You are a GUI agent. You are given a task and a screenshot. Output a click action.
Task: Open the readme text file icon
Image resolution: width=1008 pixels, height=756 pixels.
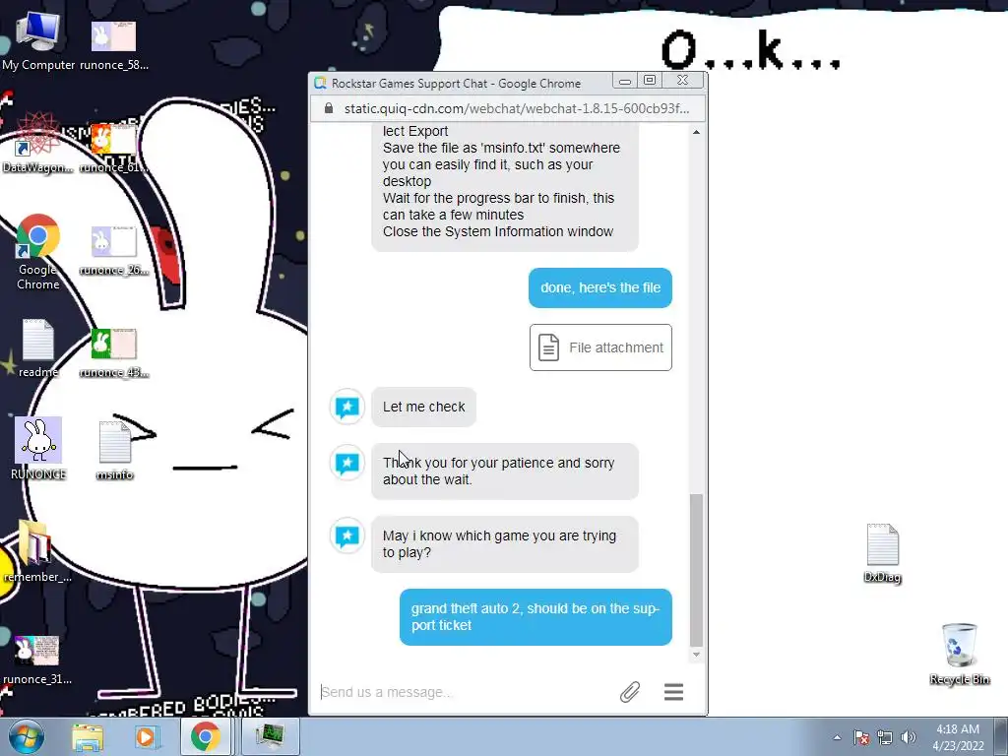(37, 347)
